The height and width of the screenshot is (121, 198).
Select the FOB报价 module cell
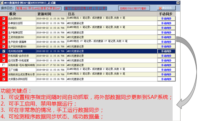pyautogui.click(x=22, y=28)
